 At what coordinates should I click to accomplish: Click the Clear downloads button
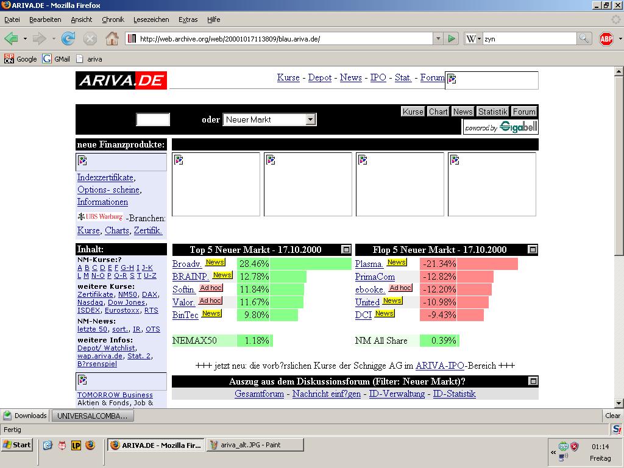(612, 416)
